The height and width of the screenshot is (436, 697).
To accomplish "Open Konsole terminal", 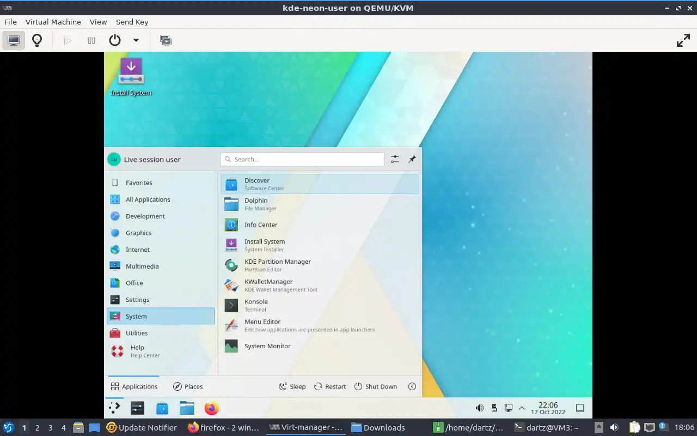I will 320,305.
